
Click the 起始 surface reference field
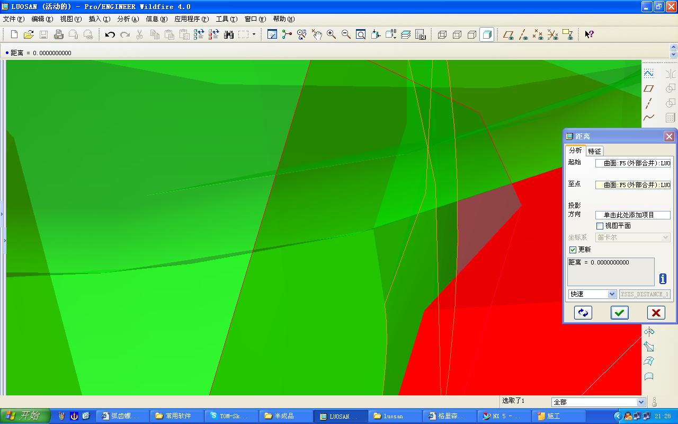click(633, 163)
